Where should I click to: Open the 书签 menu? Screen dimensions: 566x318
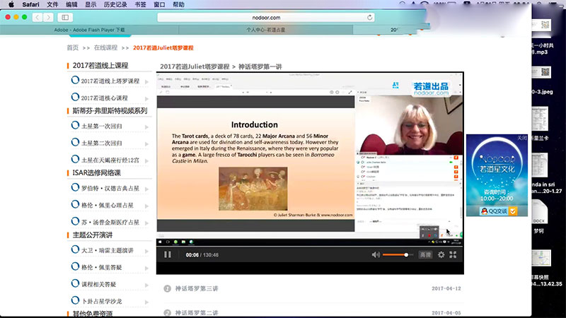coord(140,4)
